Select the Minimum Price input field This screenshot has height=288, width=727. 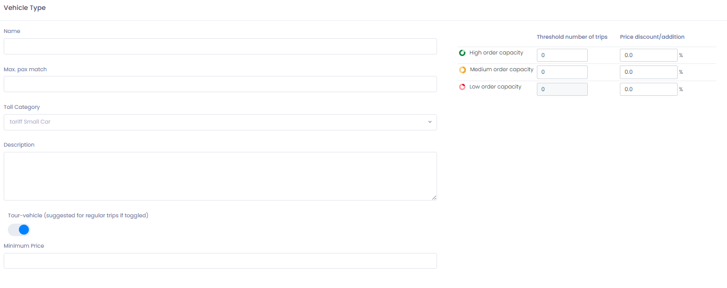click(220, 261)
